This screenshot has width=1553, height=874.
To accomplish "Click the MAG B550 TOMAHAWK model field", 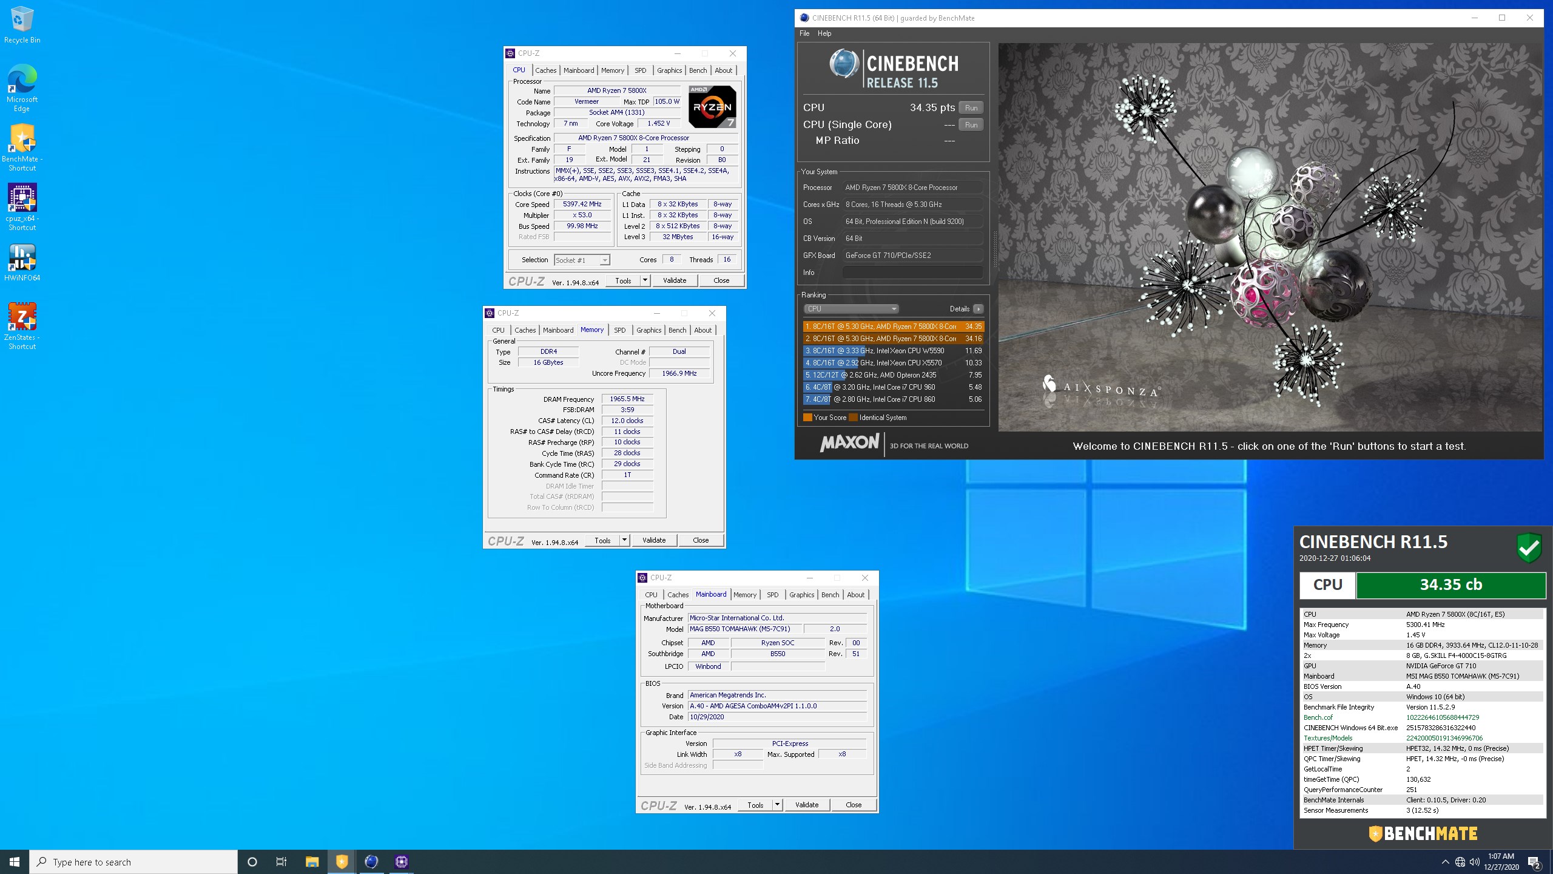I will coord(744,629).
